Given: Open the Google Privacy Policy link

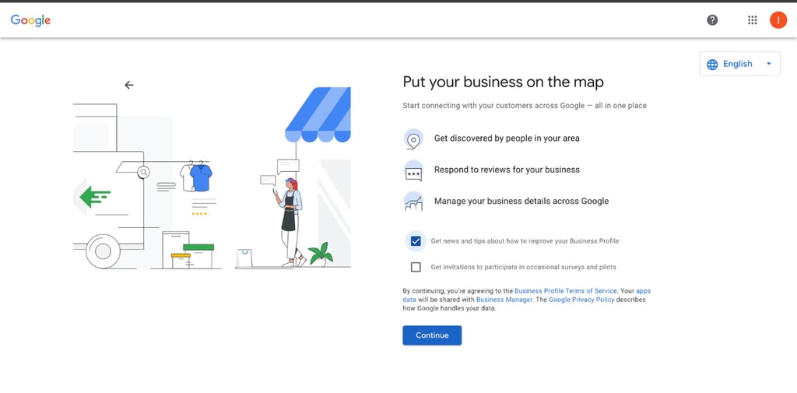Looking at the screenshot, I should tap(581, 300).
